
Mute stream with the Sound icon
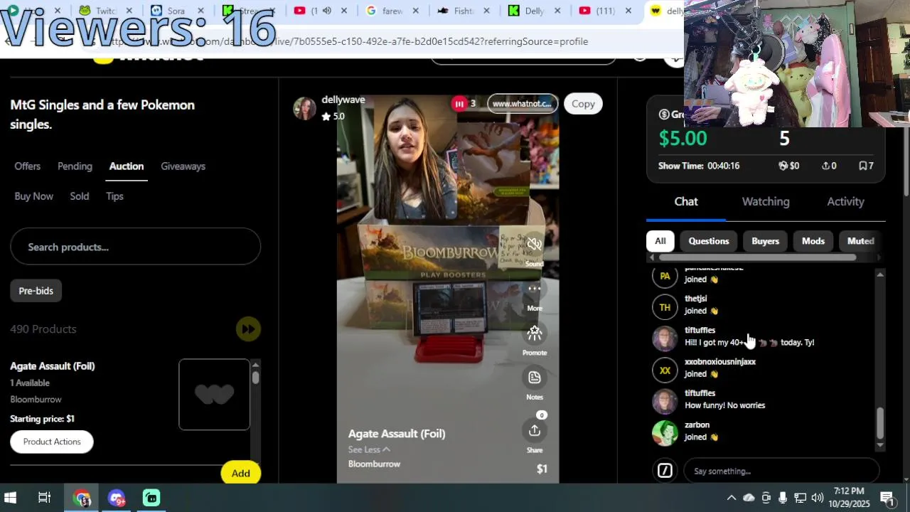click(535, 244)
